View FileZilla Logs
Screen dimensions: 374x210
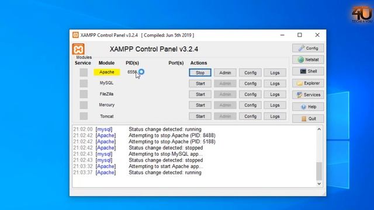[275, 94]
